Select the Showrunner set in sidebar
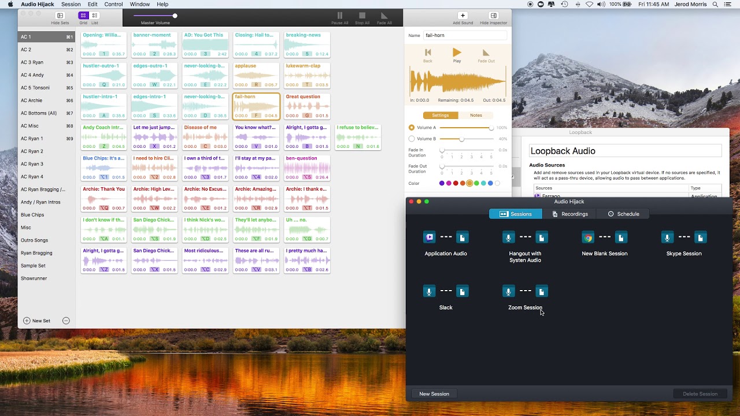 [46, 278]
